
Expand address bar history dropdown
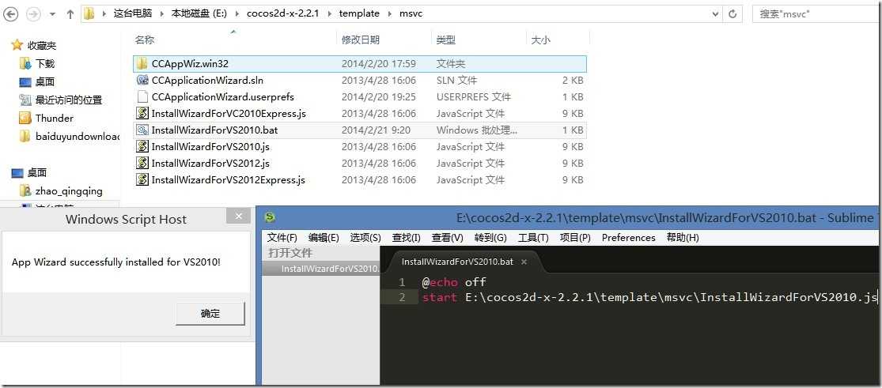pyautogui.click(x=716, y=13)
